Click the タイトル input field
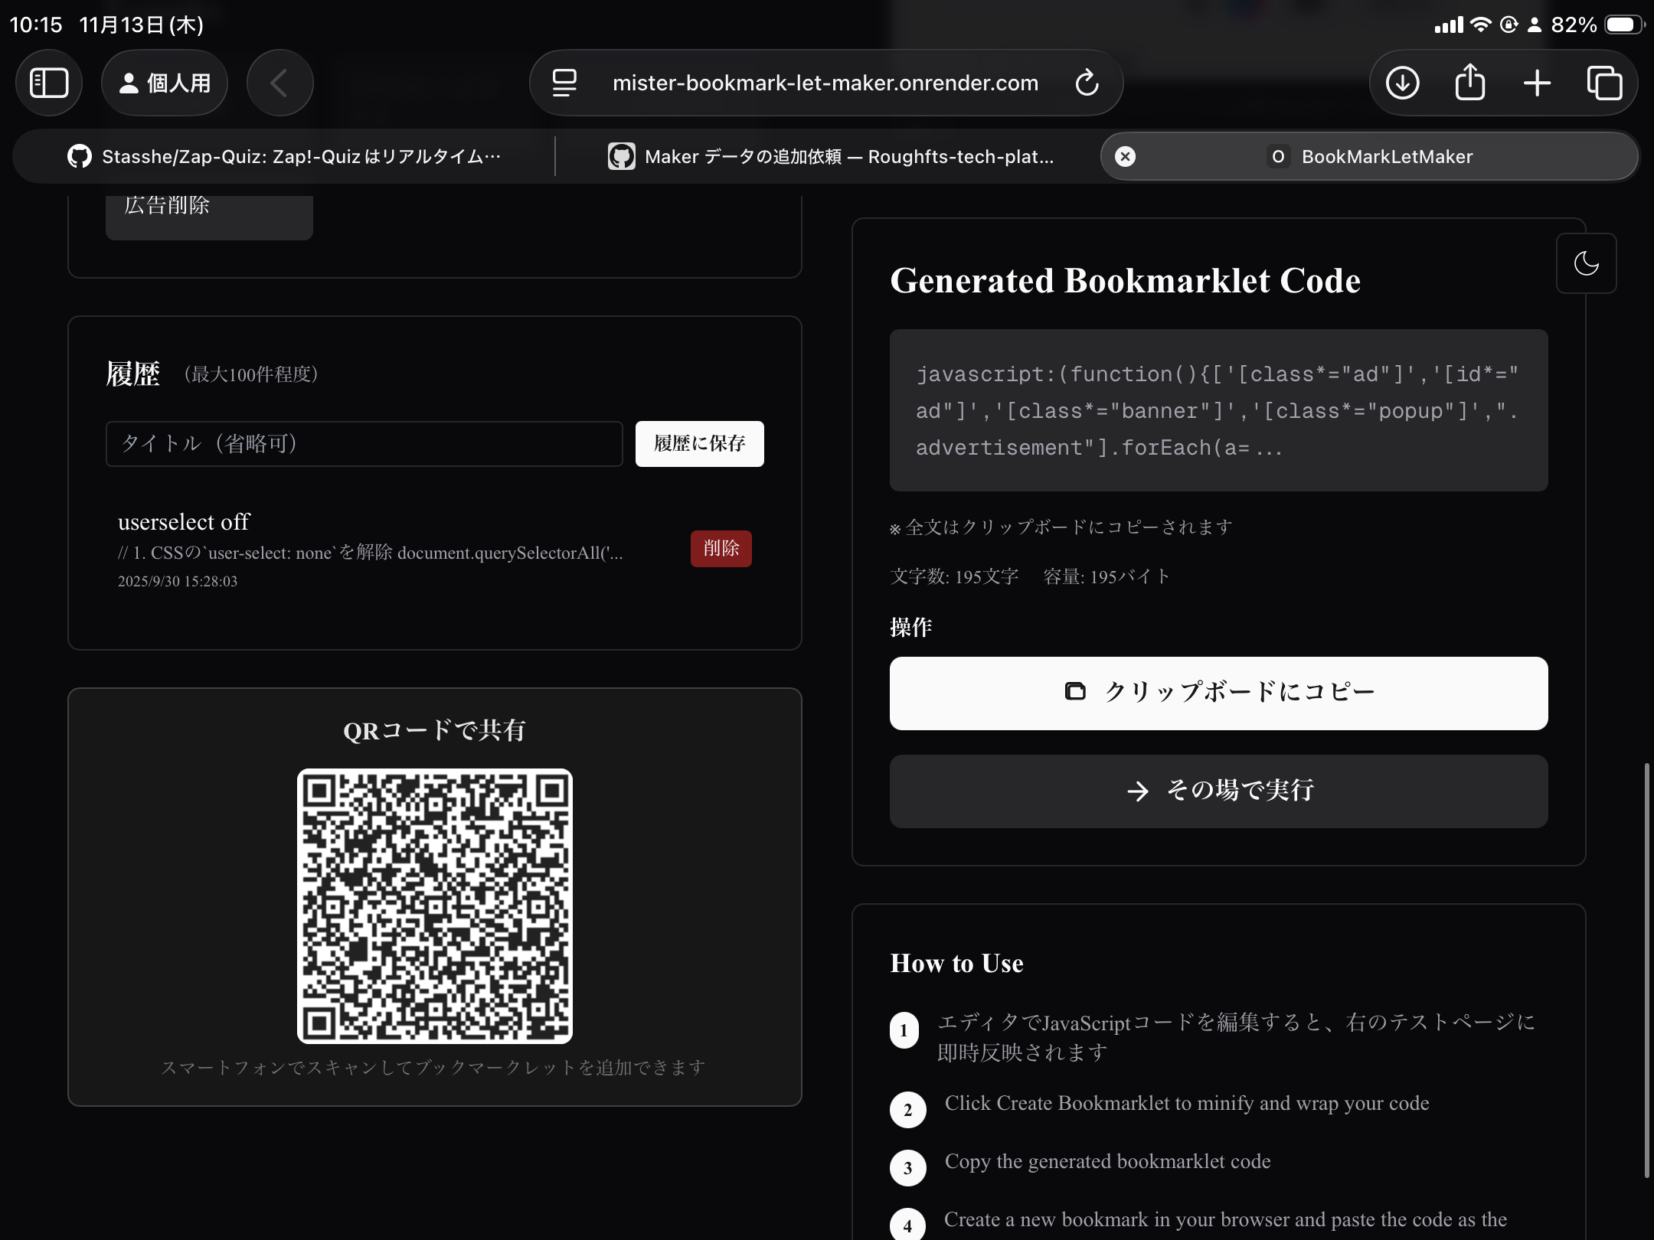Viewport: 1654px width, 1240px height. [364, 443]
